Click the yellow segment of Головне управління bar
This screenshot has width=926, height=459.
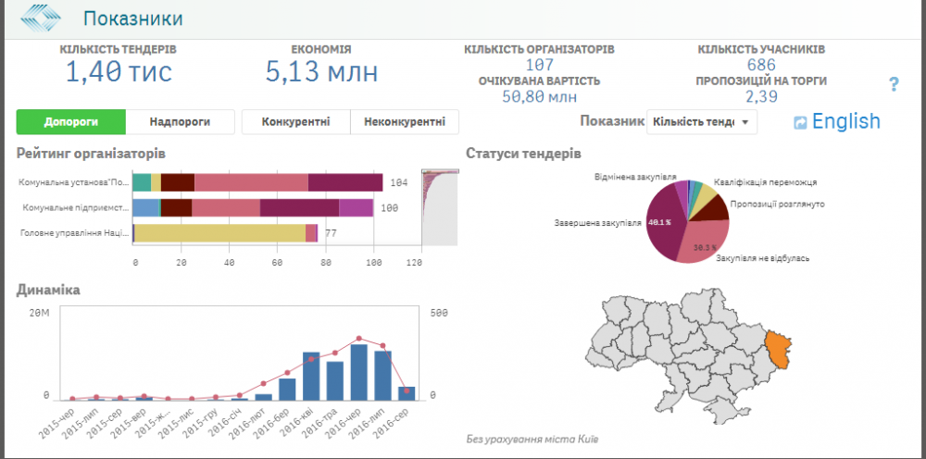pyautogui.click(x=219, y=233)
